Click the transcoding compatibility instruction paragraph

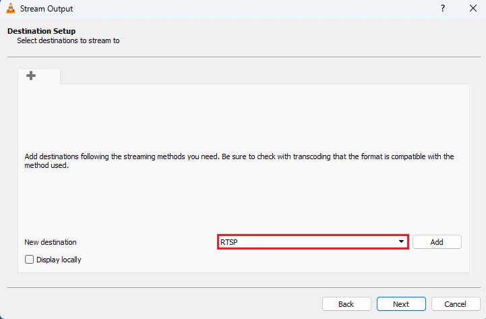(x=239, y=161)
